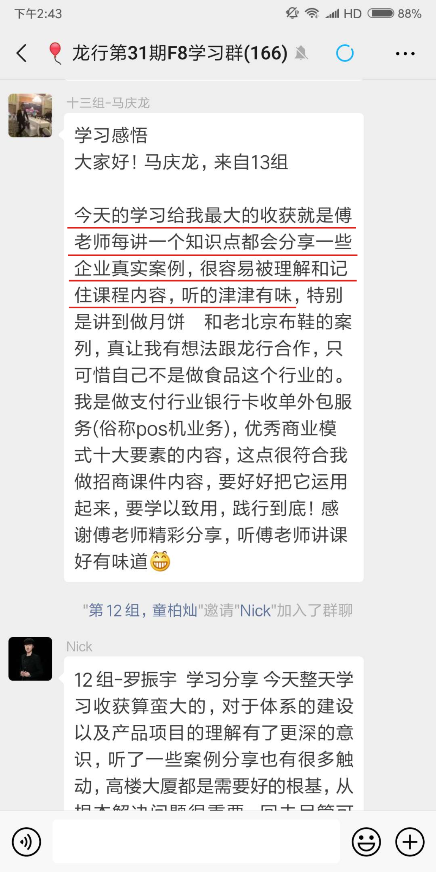Open the three-dot chat menu

[x=405, y=54]
